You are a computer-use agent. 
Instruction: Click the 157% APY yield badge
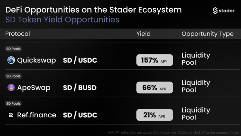155,60
